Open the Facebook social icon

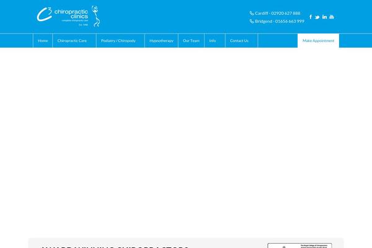[311, 17]
